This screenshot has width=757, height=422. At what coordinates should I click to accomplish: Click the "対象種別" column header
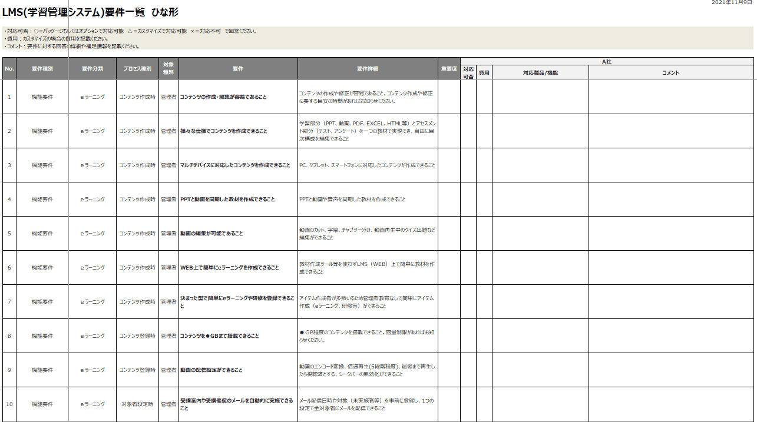pyautogui.click(x=168, y=69)
